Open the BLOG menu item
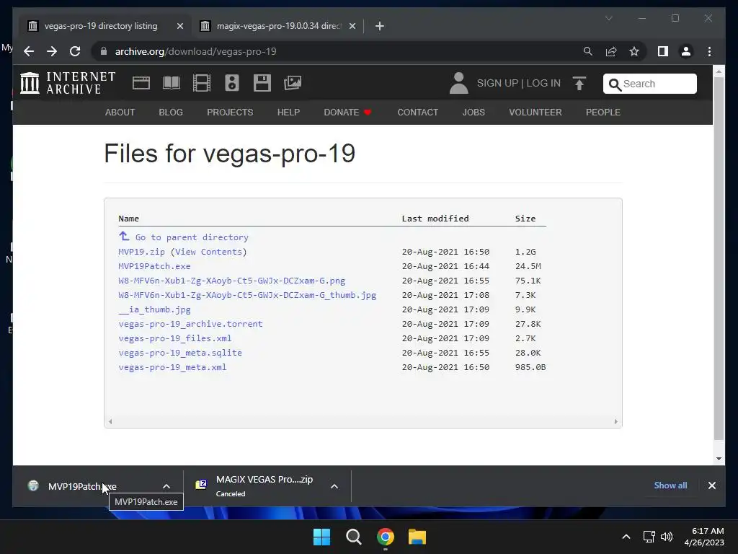Screen dimensions: 738x554 click(171, 112)
